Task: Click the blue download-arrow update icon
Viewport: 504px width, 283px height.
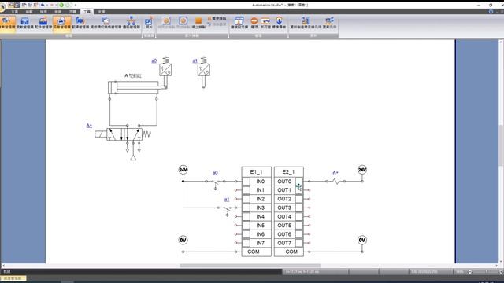Action: (x=279, y=23)
